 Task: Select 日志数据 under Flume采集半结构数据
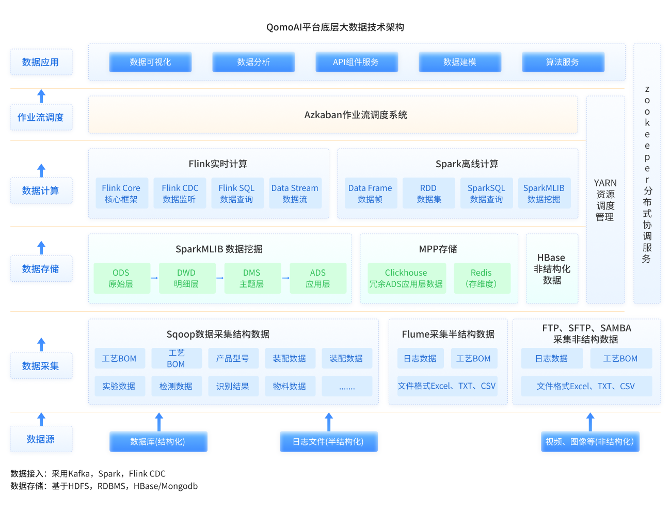(421, 358)
